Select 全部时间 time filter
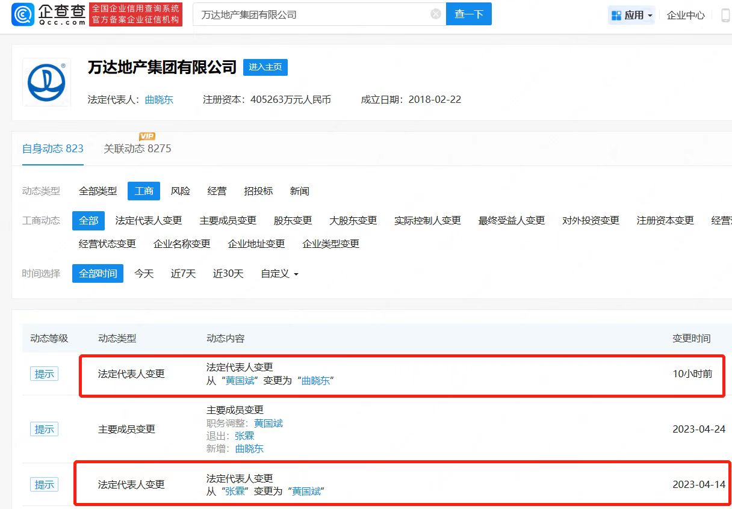This screenshot has height=509, width=732. (98, 274)
